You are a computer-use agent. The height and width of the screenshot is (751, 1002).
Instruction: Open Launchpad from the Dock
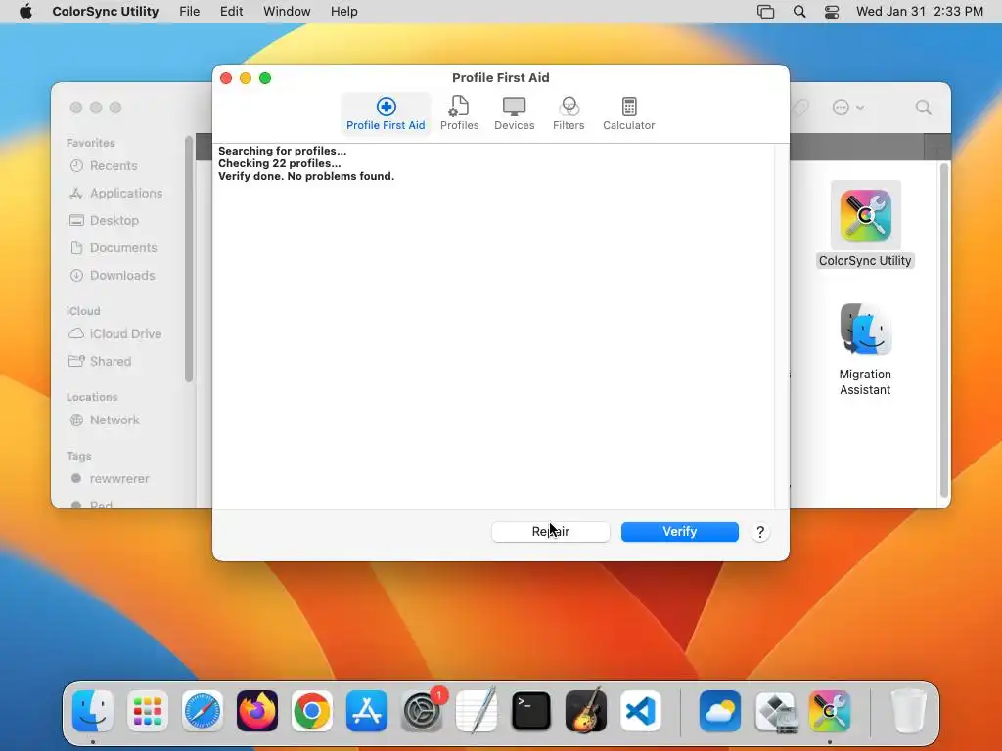tap(148, 711)
